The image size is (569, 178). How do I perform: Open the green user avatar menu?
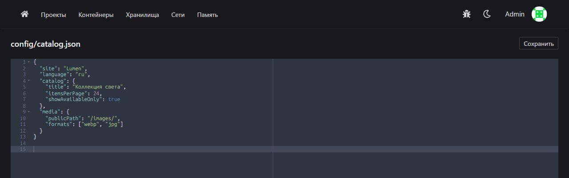point(539,14)
